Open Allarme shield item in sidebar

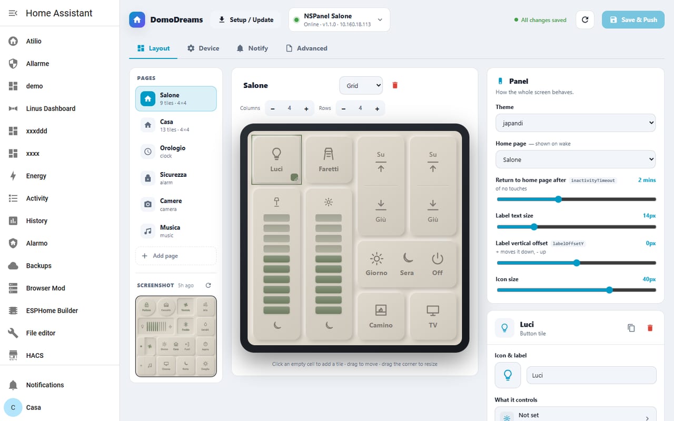[60, 64]
